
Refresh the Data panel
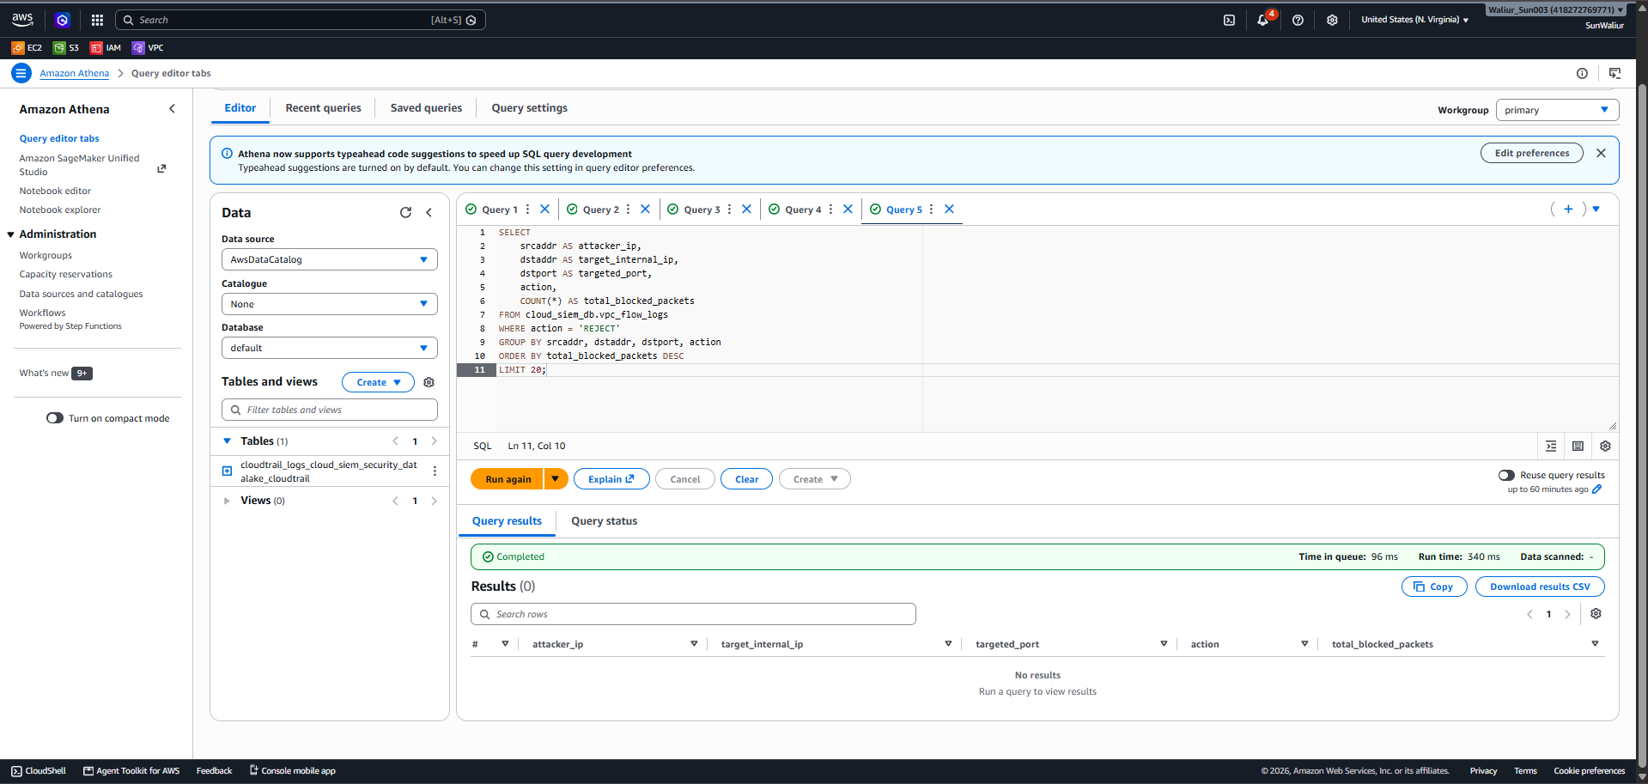tap(405, 213)
